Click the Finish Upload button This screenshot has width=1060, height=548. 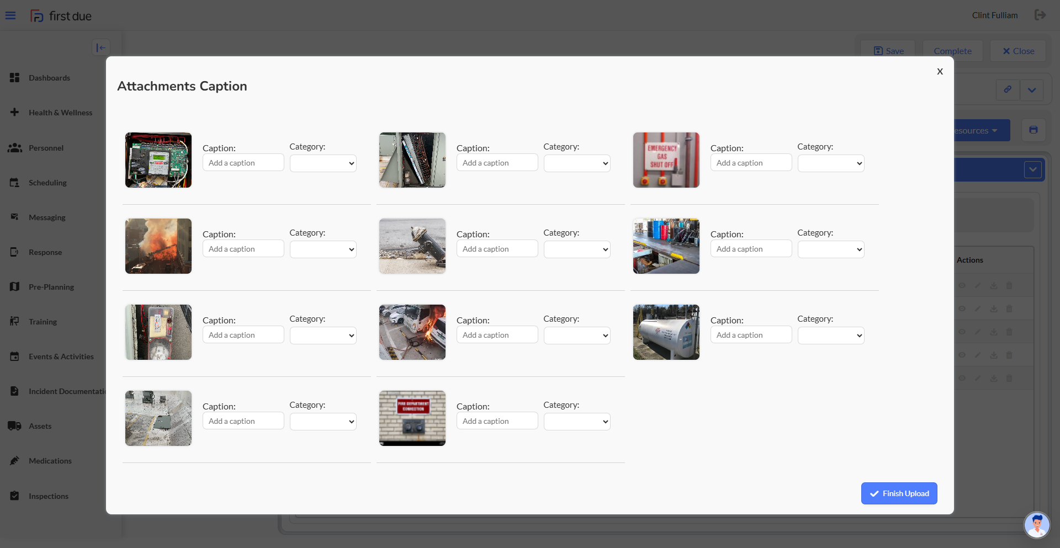[x=899, y=493]
